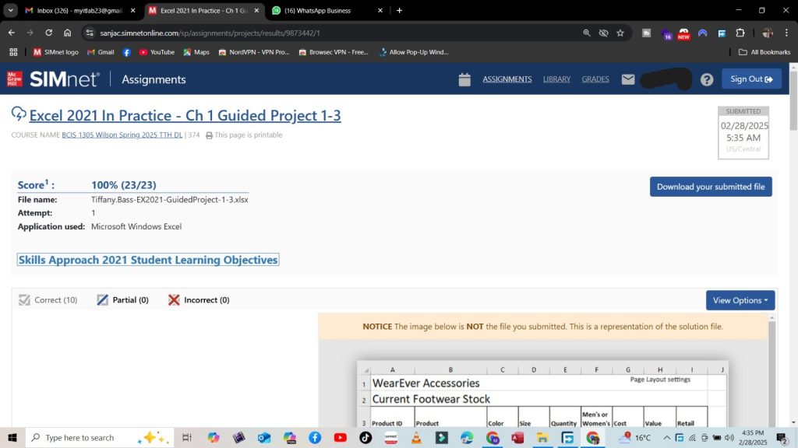Bookmark this page with the star icon
The height and width of the screenshot is (448, 798).
[620, 33]
